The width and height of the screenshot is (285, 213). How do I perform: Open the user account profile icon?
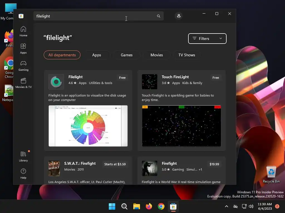point(179,16)
